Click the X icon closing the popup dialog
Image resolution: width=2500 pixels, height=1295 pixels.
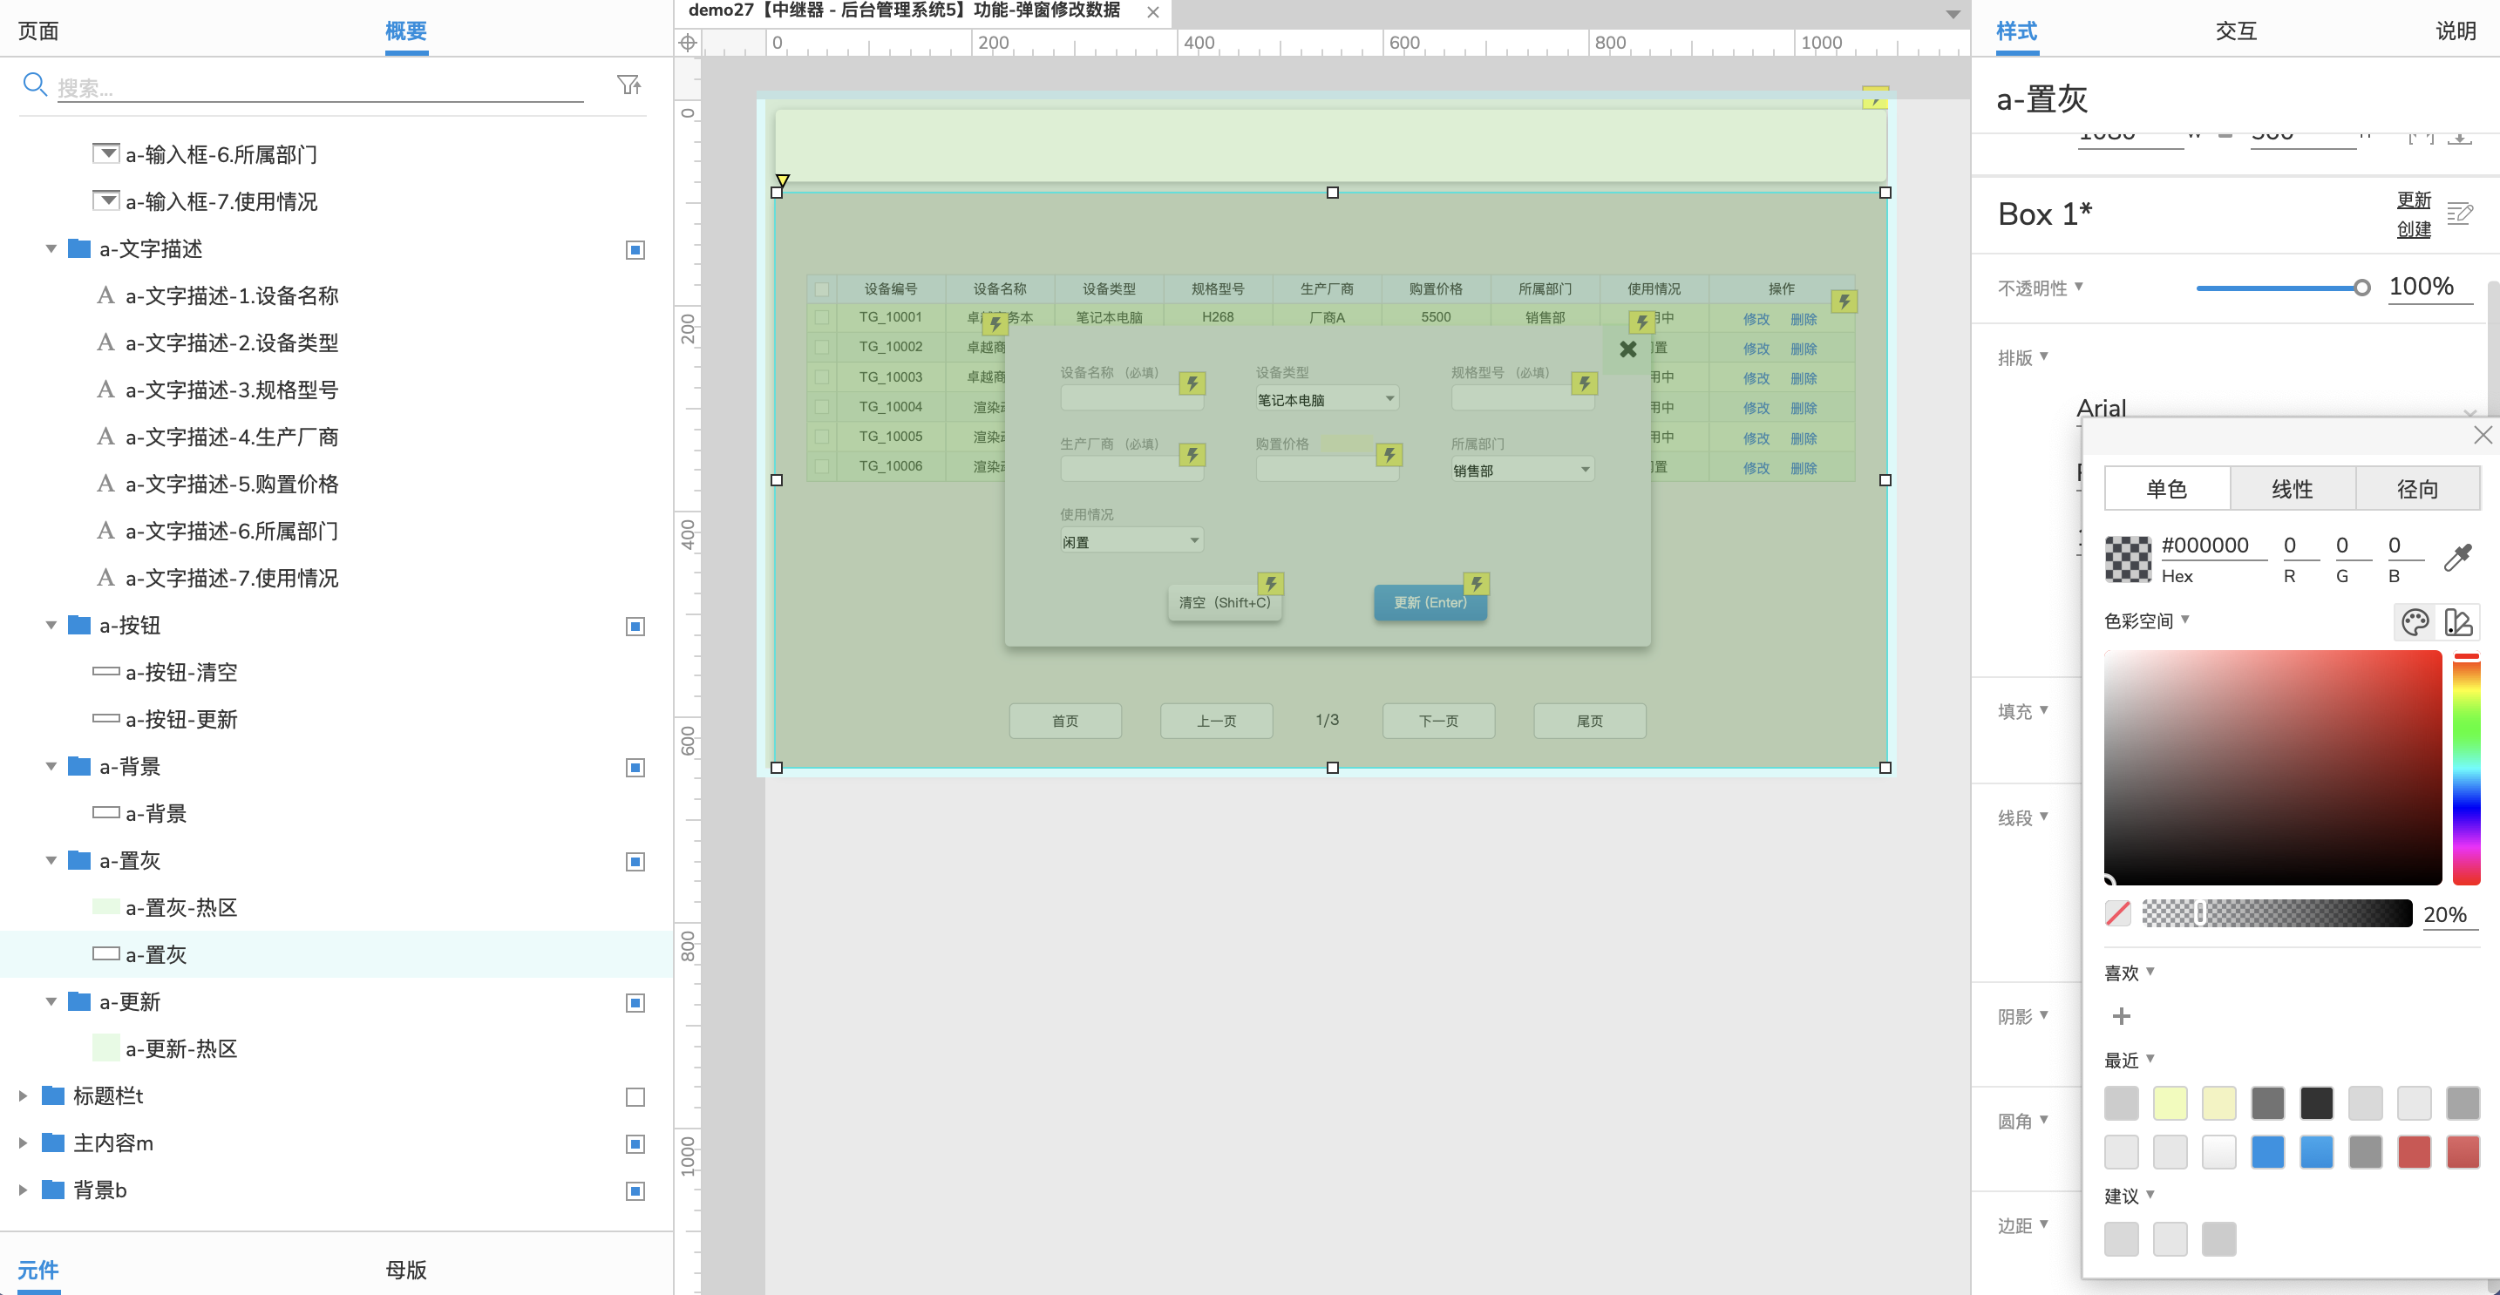[1628, 349]
